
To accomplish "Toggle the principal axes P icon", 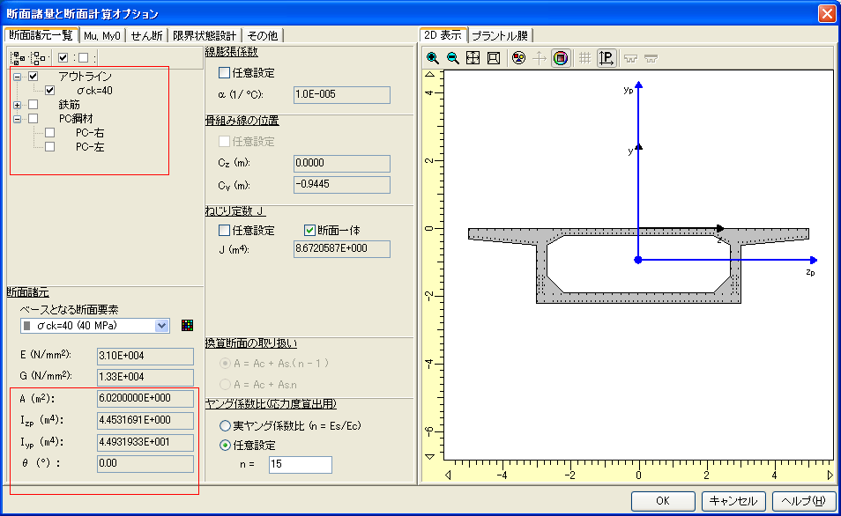I will [607, 58].
